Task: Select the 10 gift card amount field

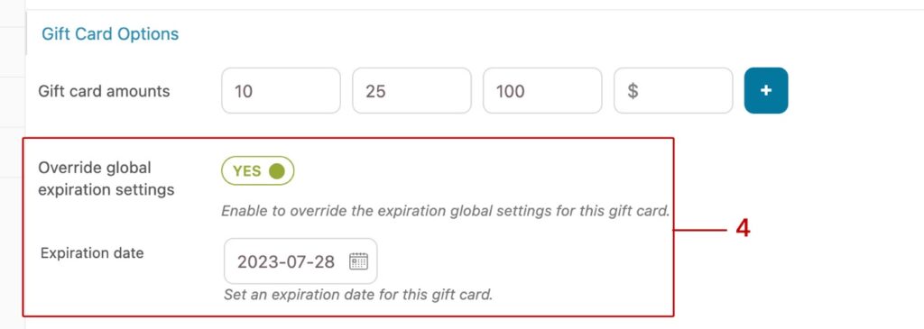Action: (x=282, y=91)
